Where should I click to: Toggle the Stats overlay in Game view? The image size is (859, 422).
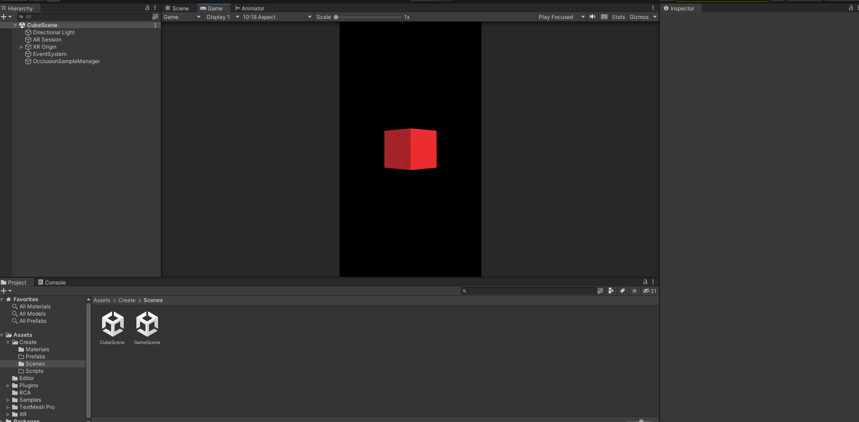click(x=618, y=17)
